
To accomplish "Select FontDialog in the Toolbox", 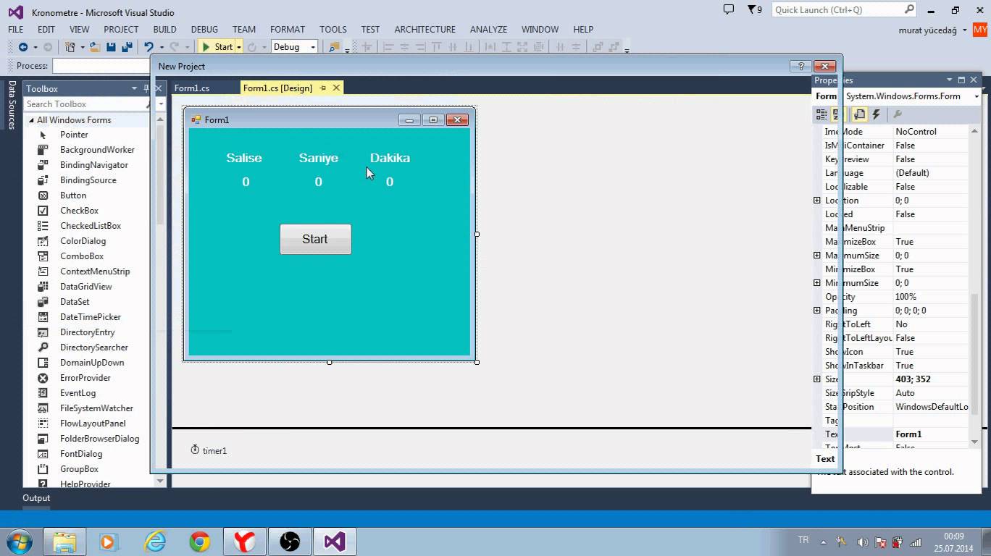I will [x=81, y=454].
